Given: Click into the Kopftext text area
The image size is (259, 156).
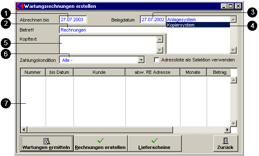Looking at the screenshot, I should click(x=108, y=44).
